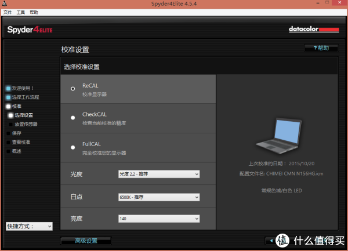Open the 快捷方式 shortcut dropdown
348x251 pixels.
click(x=29, y=226)
